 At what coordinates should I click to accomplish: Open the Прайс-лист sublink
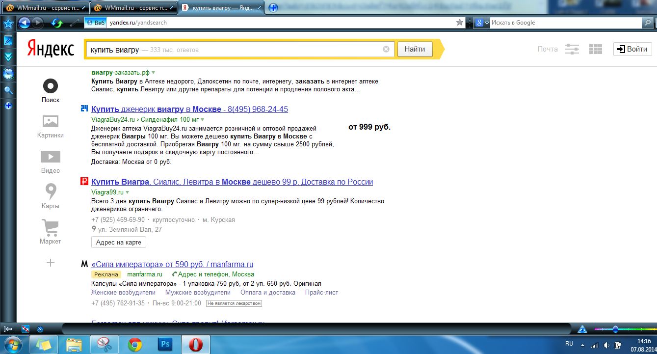point(321,292)
